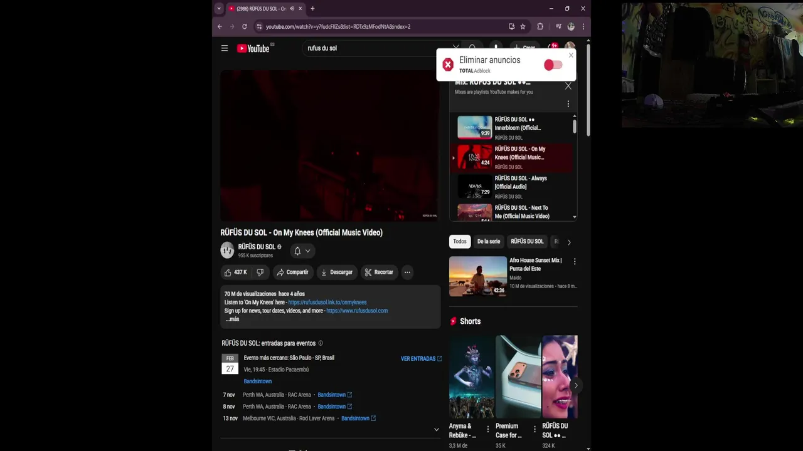Viewport: 803px width, 451px height.
Task: Select the RÜFÜS DU SOL filter chip
Action: point(527,242)
